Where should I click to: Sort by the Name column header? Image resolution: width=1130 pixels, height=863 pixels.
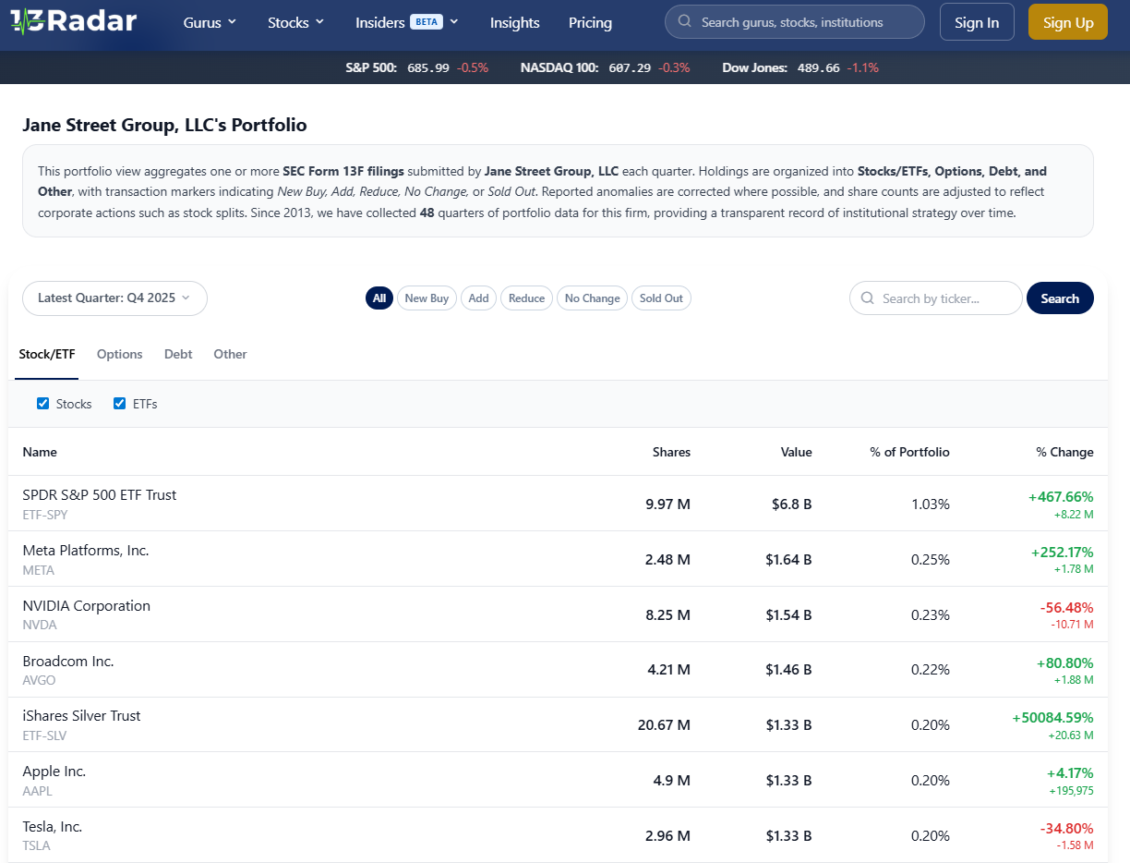coord(40,452)
